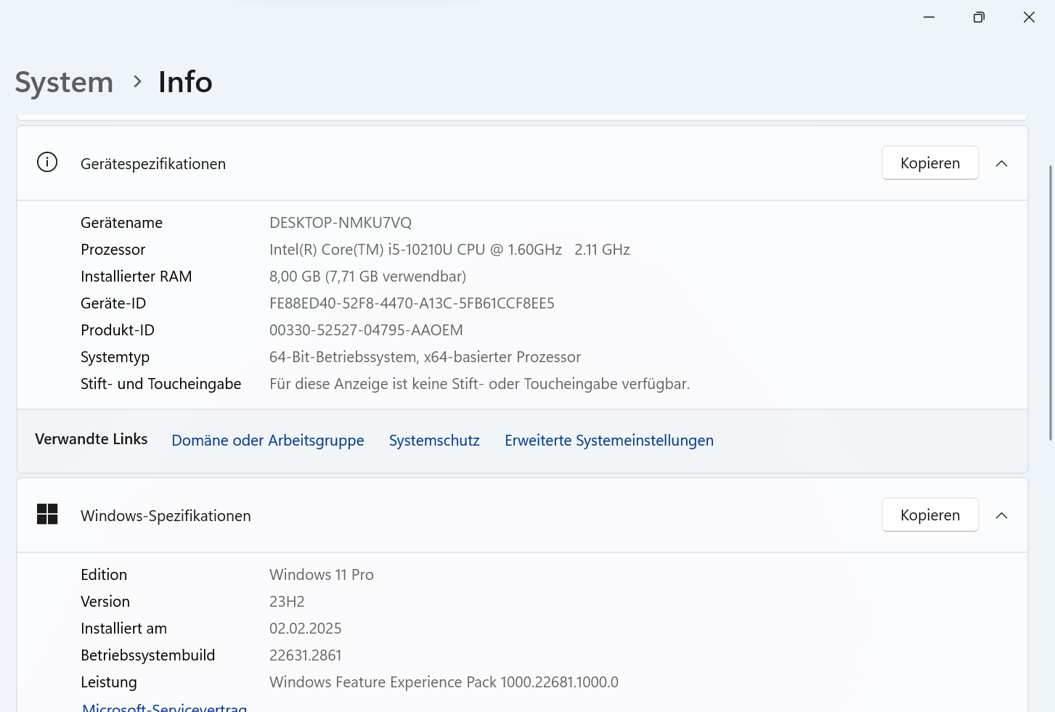Open Erweiterte Systemeinstellungen link
The height and width of the screenshot is (712, 1055).
609,441
